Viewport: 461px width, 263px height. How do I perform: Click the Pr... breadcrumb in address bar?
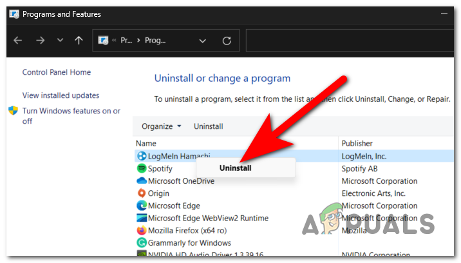[x=126, y=41]
